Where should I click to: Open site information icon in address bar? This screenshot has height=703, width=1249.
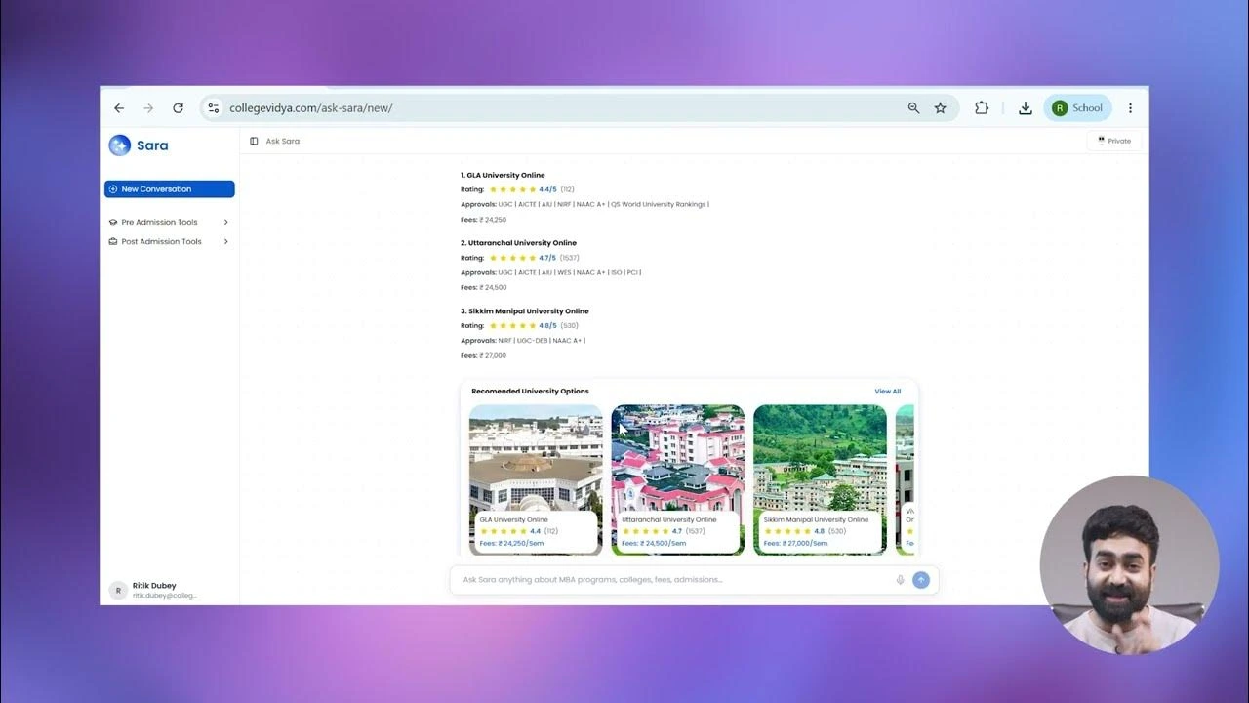(214, 108)
